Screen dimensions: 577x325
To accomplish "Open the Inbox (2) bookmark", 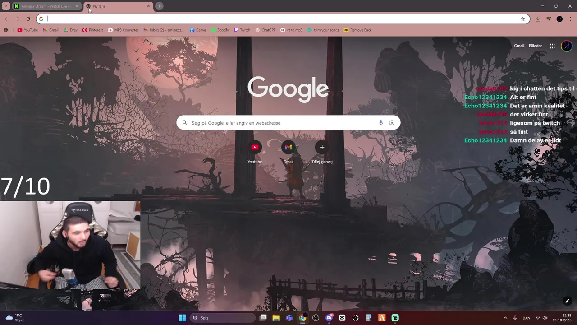I will [x=164, y=30].
